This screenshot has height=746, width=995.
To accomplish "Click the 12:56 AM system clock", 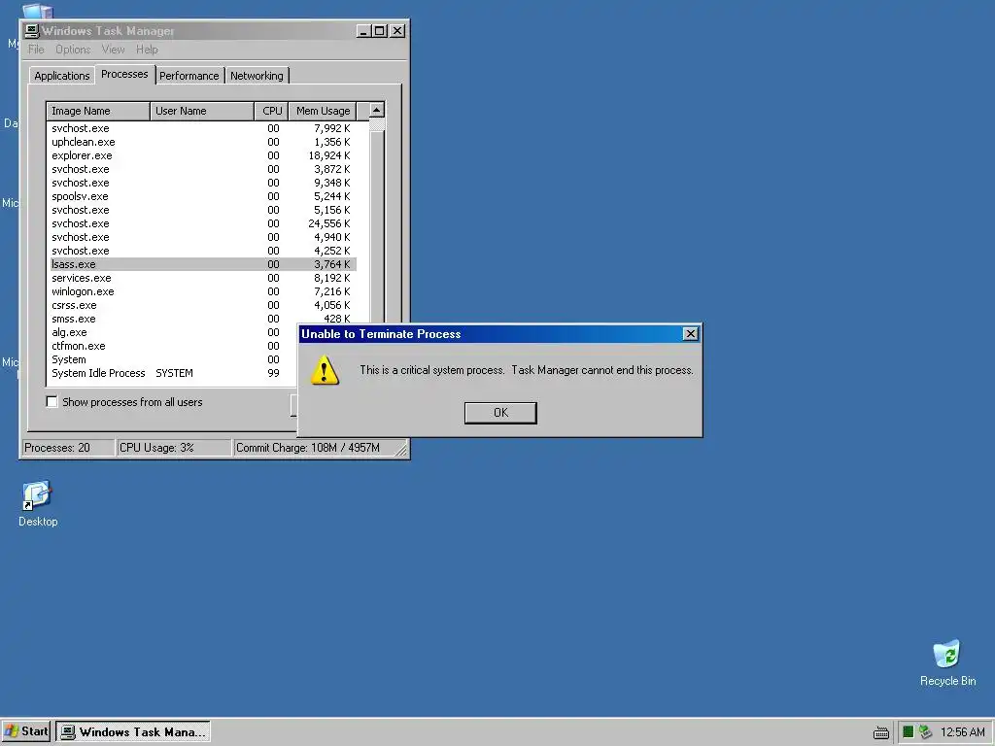I will tap(962, 732).
